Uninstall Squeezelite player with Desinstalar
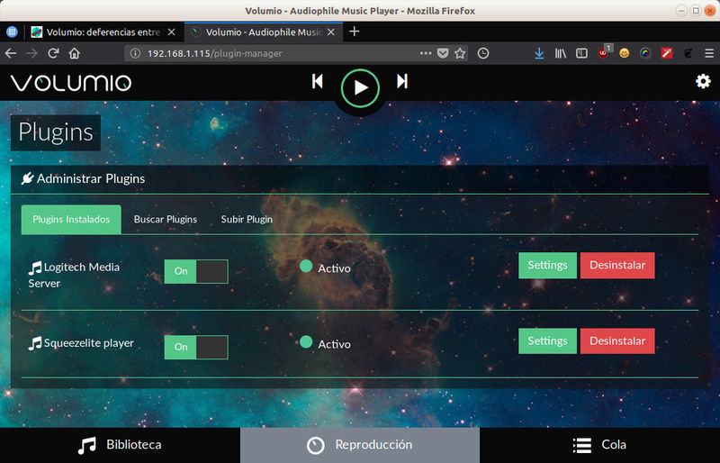This screenshot has height=463, width=720. 617,341
